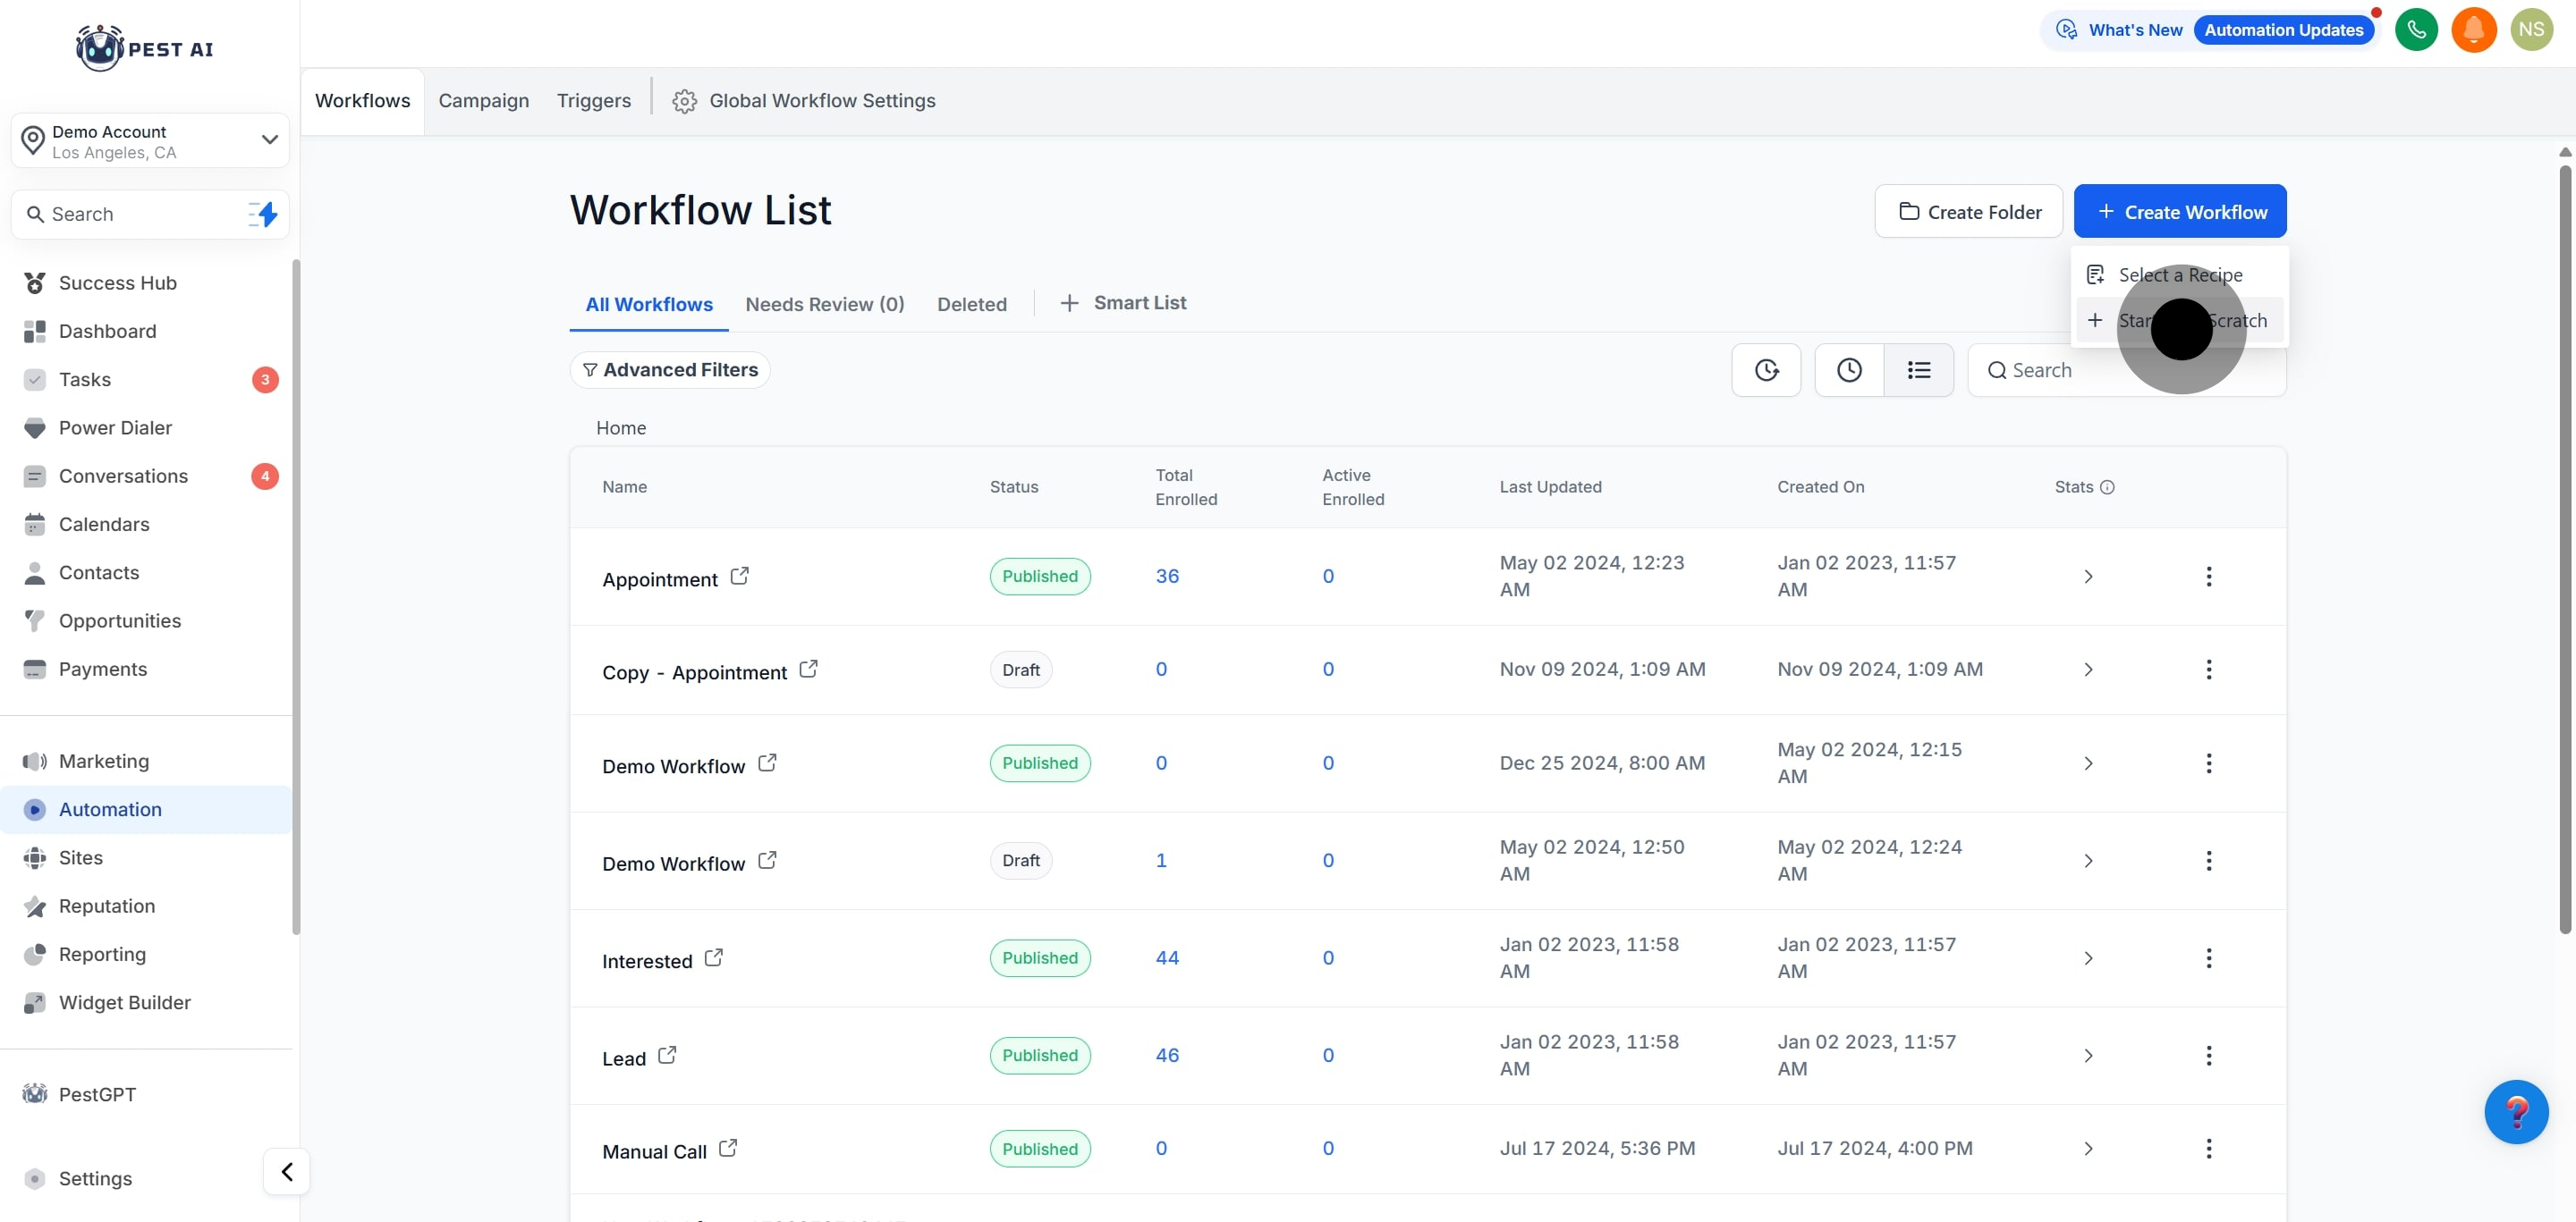Open the Lead workflow external link icon
The image size is (2576, 1222).
tap(667, 1055)
